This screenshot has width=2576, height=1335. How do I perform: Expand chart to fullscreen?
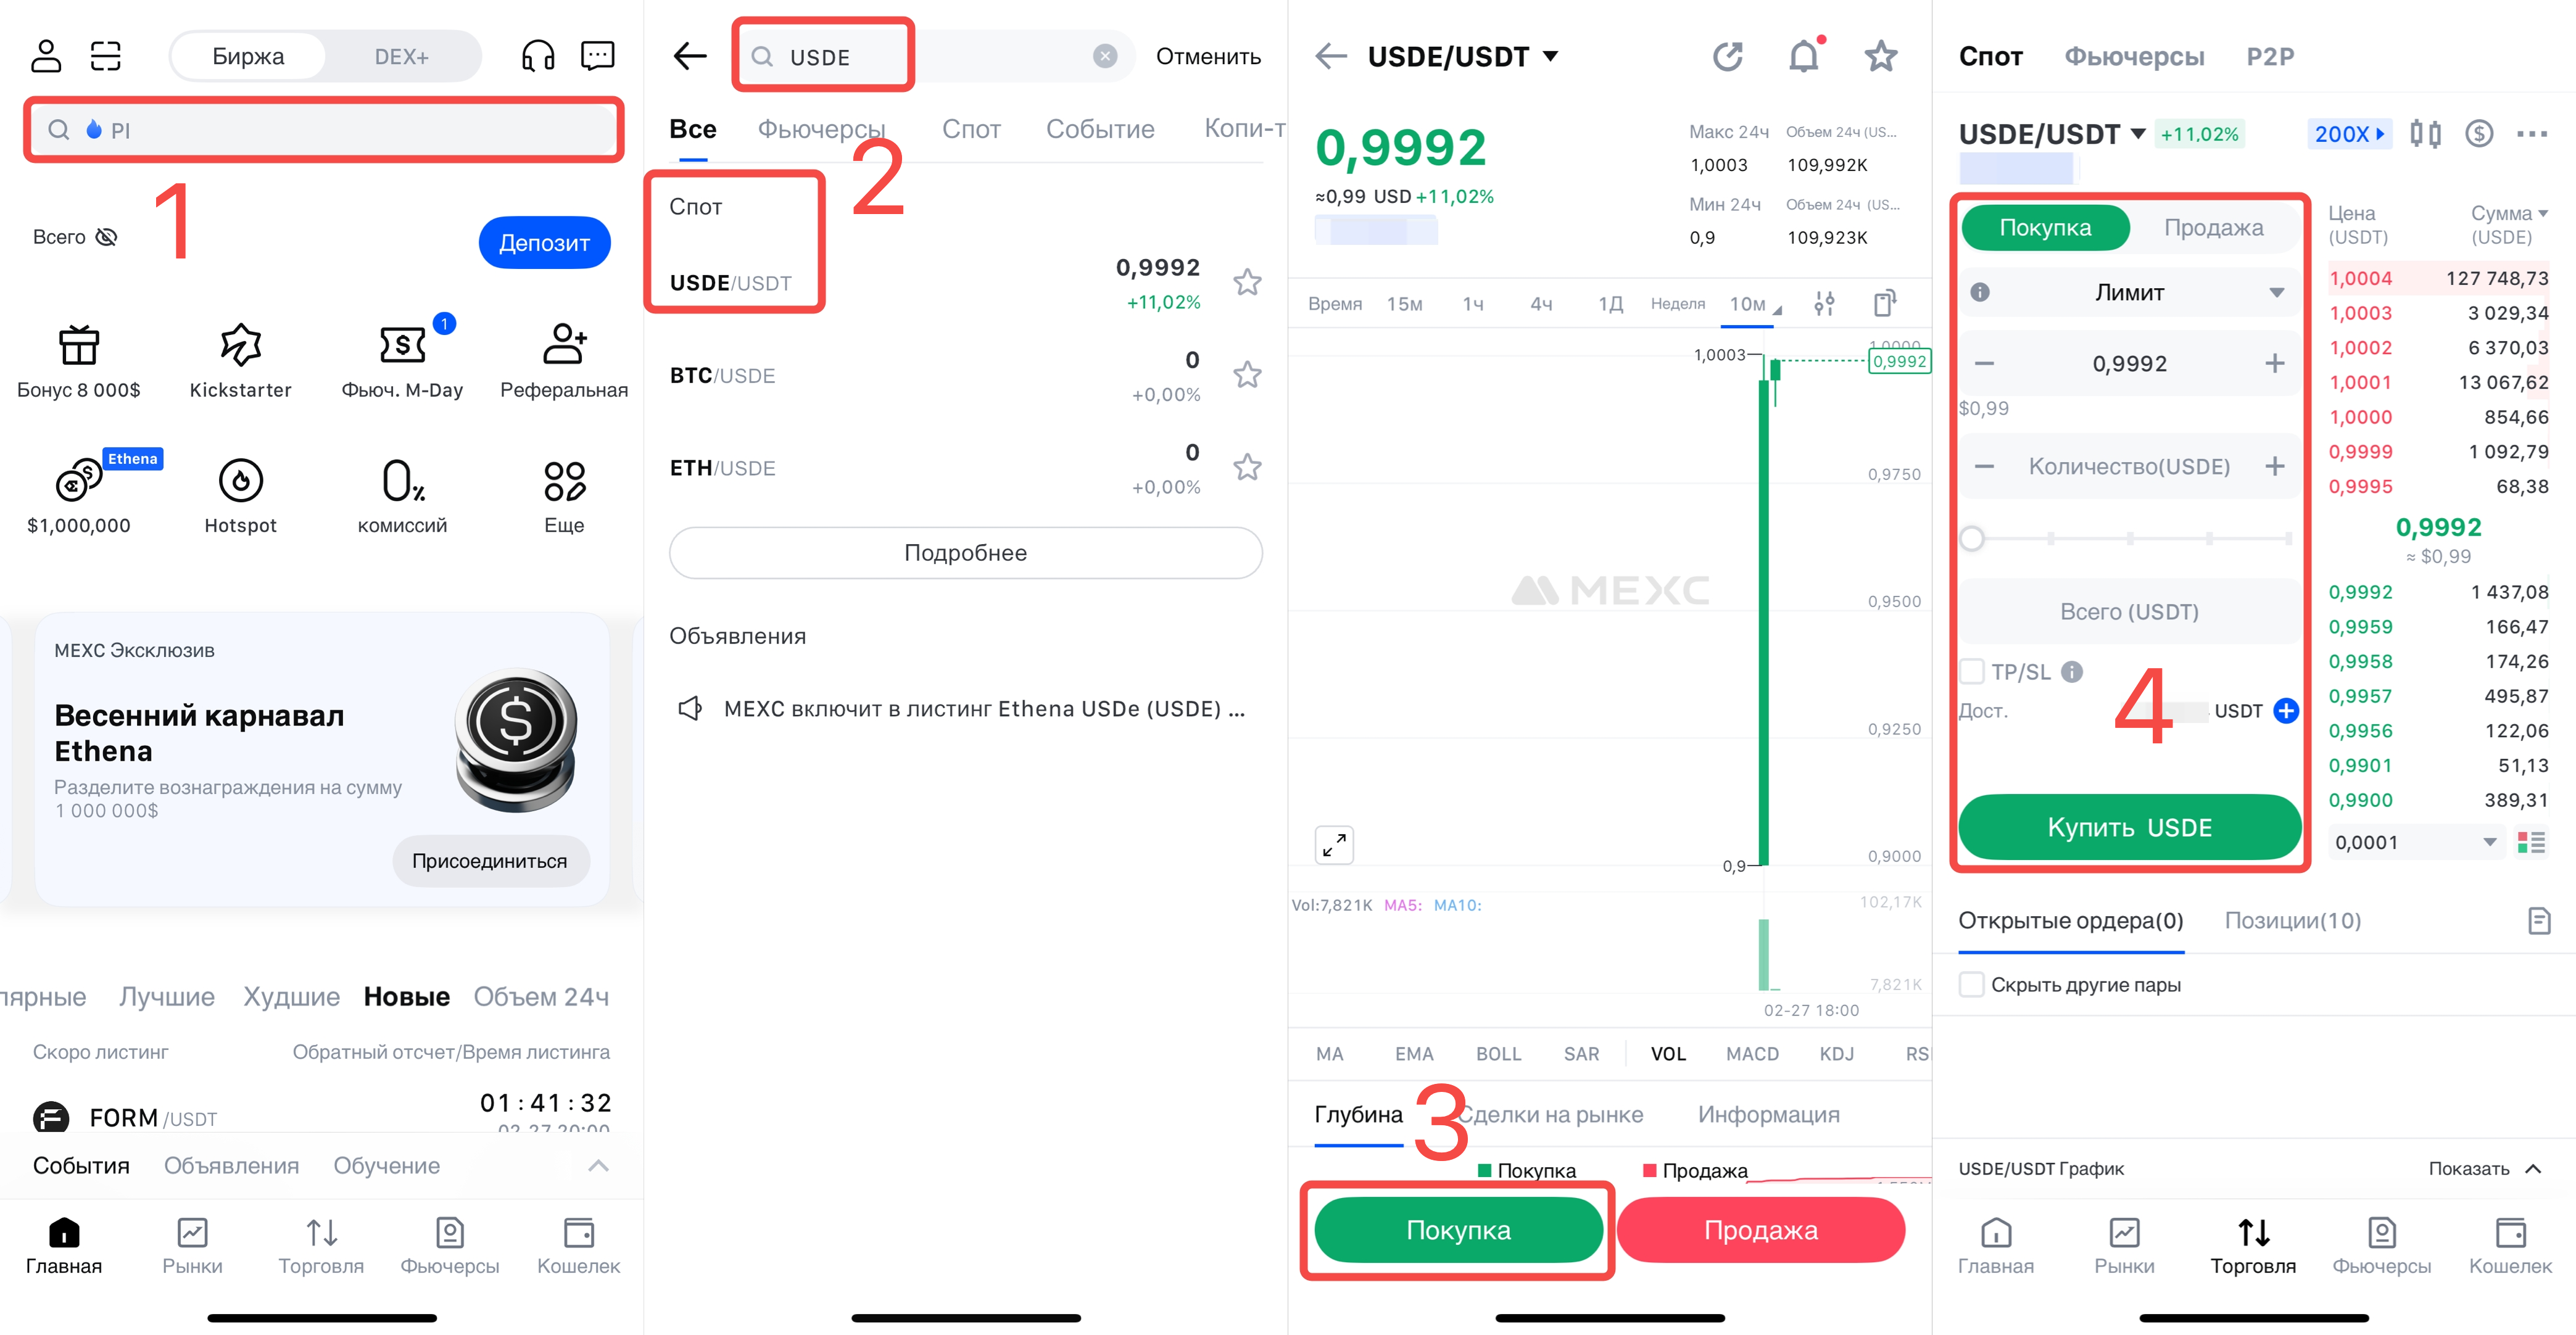[x=1334, y=846]
